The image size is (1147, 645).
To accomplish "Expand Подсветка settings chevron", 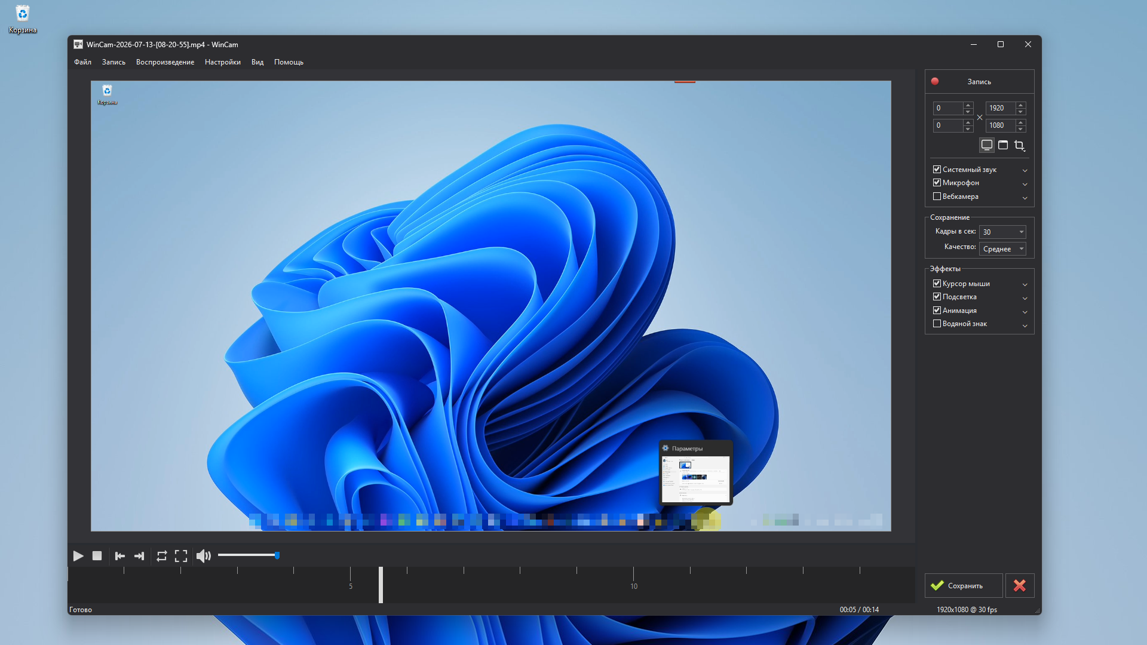I will (x=1025, y=298).
